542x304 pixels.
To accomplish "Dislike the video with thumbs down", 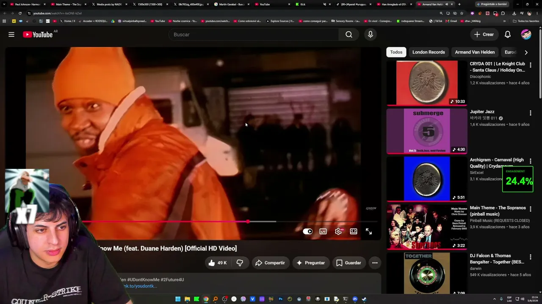I will [x=240, y=263].
